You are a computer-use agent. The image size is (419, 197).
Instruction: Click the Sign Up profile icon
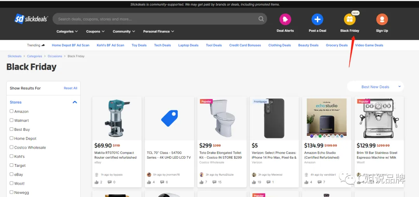(x=382, y=19)
